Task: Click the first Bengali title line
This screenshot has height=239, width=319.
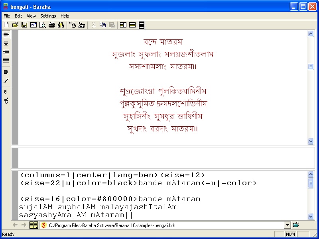Action: 163,42
